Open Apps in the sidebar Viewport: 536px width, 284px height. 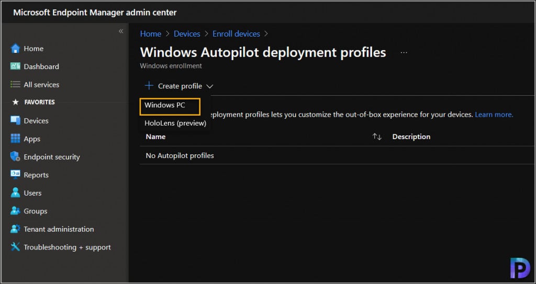click(x=32, y=139)
